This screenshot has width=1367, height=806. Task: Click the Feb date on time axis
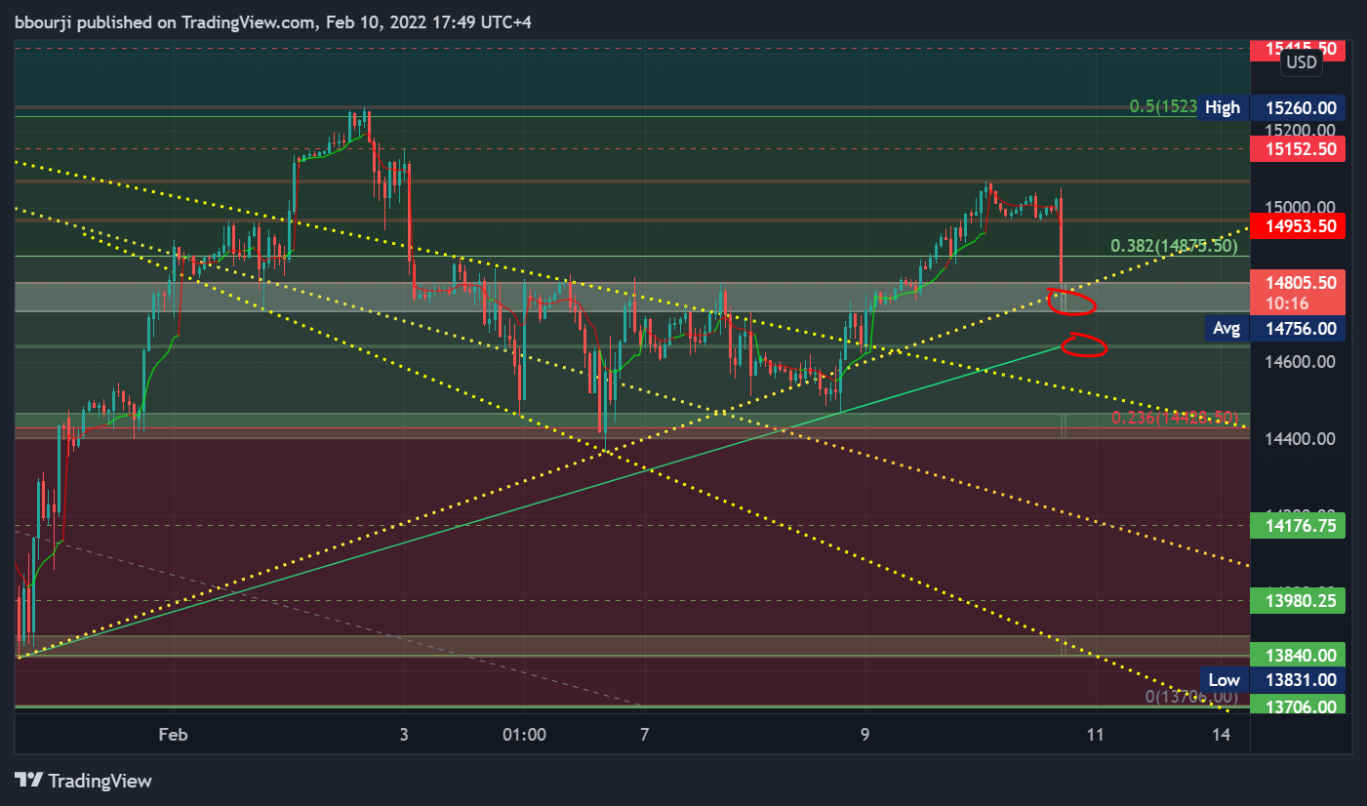[174, 734]
